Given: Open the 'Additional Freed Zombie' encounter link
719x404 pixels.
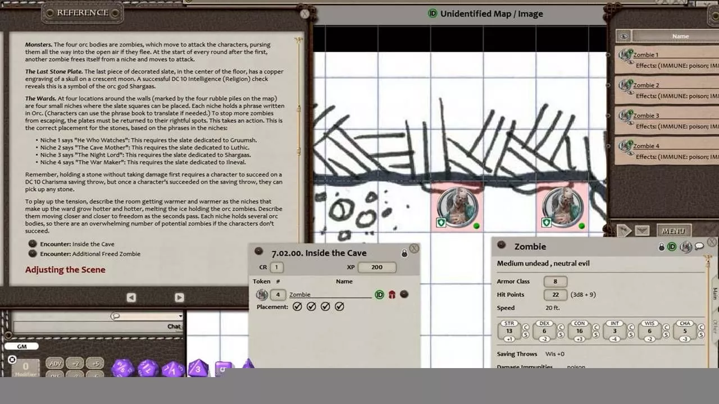Looking at the screenshot, I should [33, 254].
